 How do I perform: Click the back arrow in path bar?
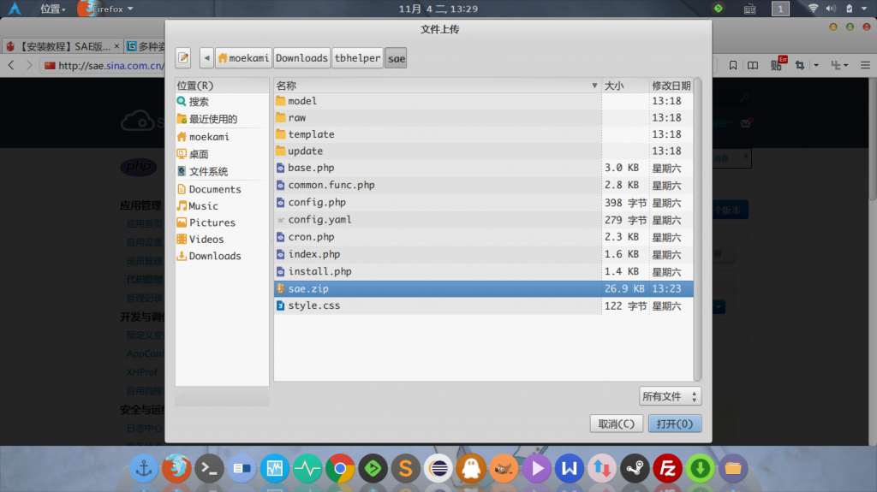206,57
